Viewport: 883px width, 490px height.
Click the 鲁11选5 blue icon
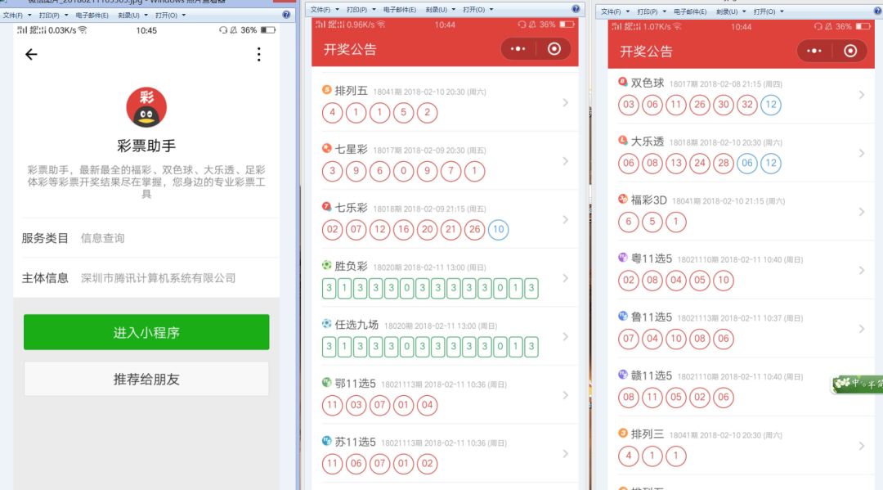pyautogui.click(x=623, y=316)
